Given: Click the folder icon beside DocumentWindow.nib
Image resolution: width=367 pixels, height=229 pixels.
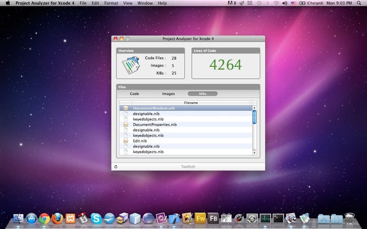Looking at the screenshot, I should click(126, 108).
